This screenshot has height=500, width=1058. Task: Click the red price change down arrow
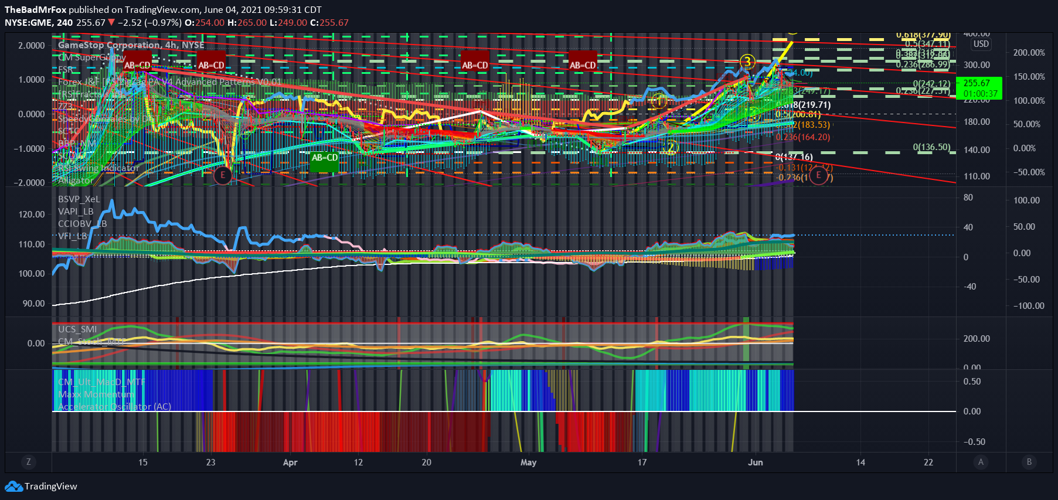[111, 22]
